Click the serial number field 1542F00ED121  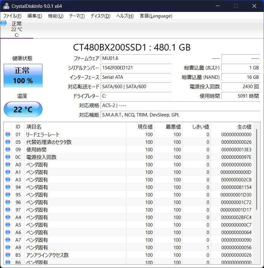click(x=136, y=68)
